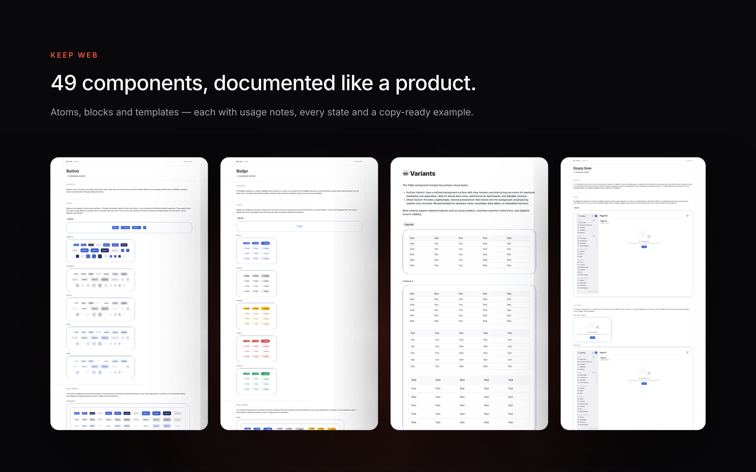Select the red Danger badges panel
Screen dimensions: 756x472
pyautogui.click(x=256, y=349)
